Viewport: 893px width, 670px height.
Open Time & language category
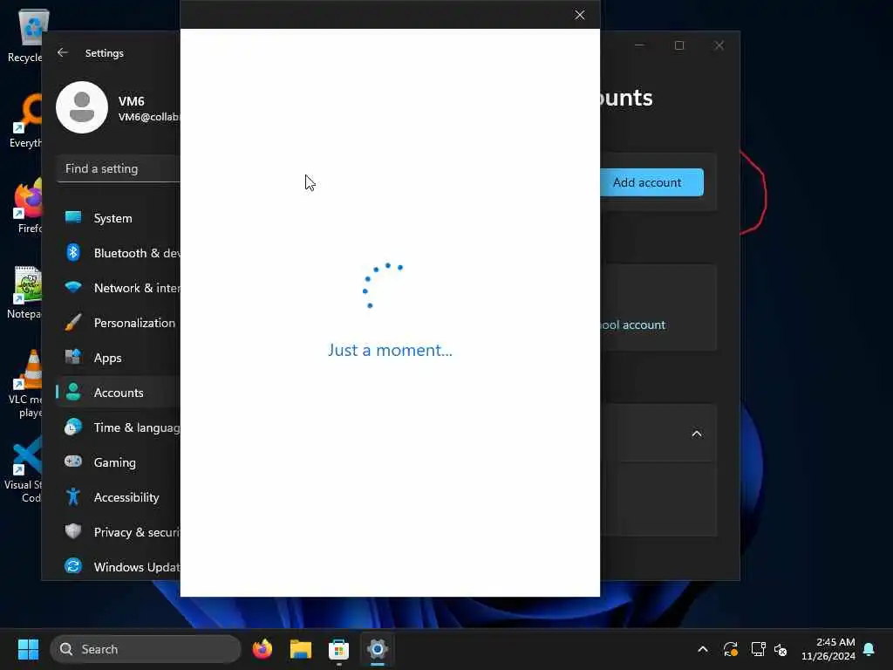point(119,427)
